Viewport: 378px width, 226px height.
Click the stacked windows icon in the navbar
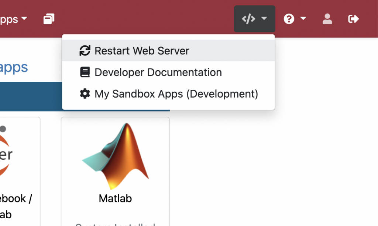coord(48,18)
